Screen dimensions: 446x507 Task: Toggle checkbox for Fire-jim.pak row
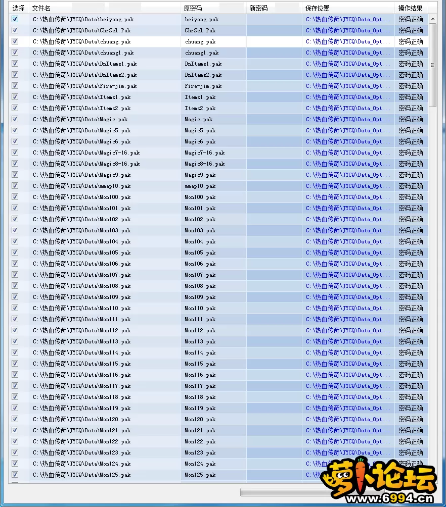coord(15,86)
